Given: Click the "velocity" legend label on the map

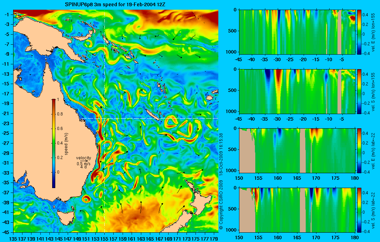Looking at the screenshot, I should click(84, 158).
